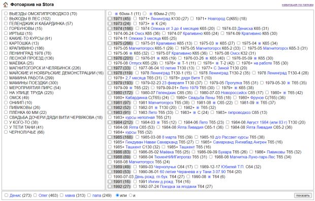Click star icon of 60мм-2 (11)
The width and height of the screenshot is (315, 201).
click(151, 14)
